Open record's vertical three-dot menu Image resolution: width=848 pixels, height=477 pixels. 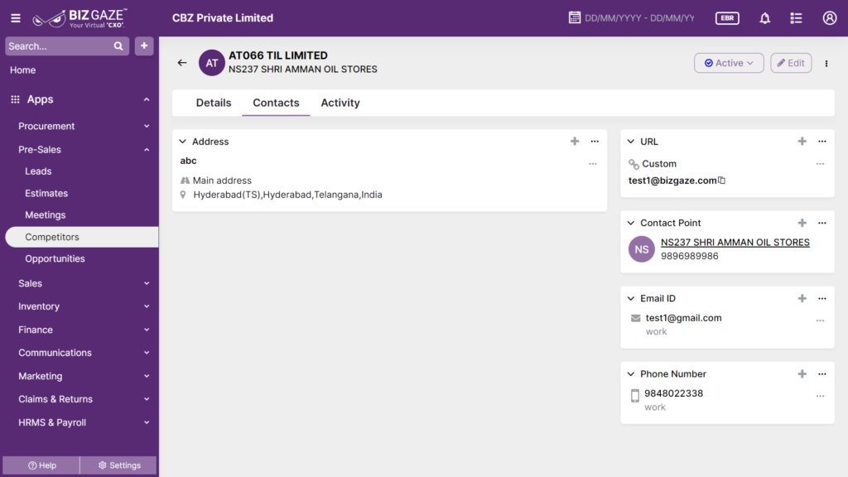pos(826,63)
